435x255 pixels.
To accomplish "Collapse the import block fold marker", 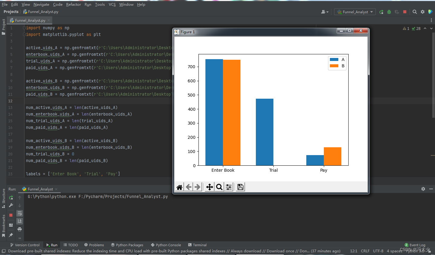I will pos(24,28).
